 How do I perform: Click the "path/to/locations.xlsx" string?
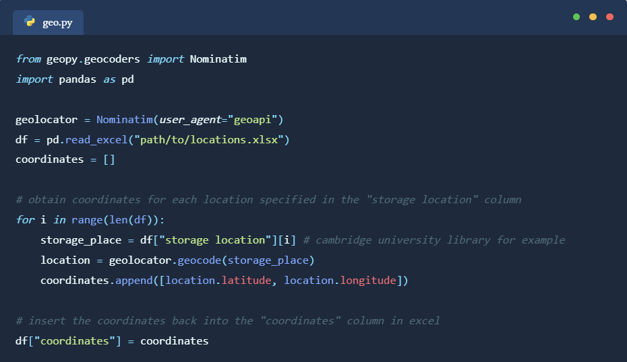(x=212, y=140)
